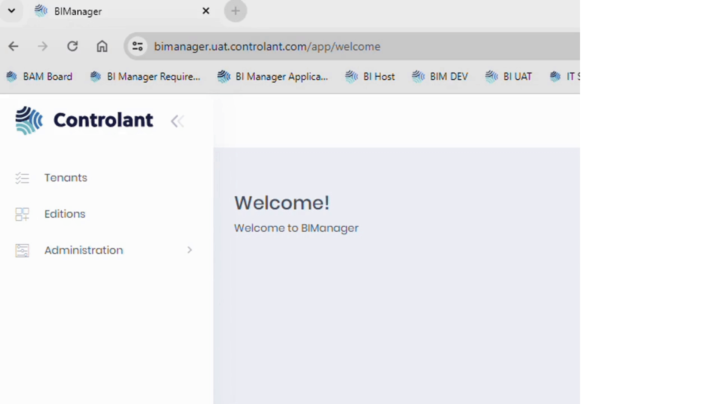
Task: Open the BAM Board bookmark
Action: point(39,76)
